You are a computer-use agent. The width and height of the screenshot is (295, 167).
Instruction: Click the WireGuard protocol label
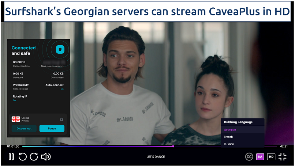pos(21,85)
